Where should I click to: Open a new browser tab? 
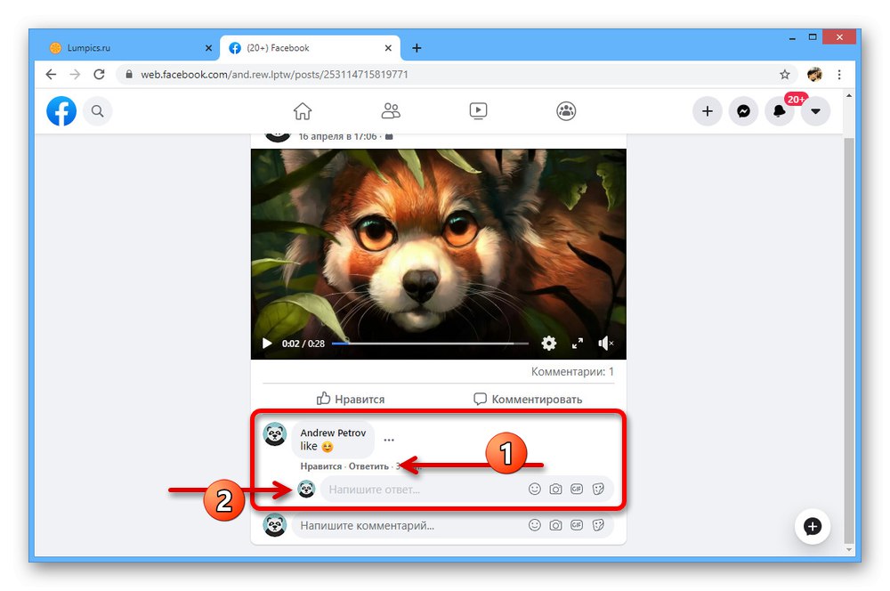point(417,48)
